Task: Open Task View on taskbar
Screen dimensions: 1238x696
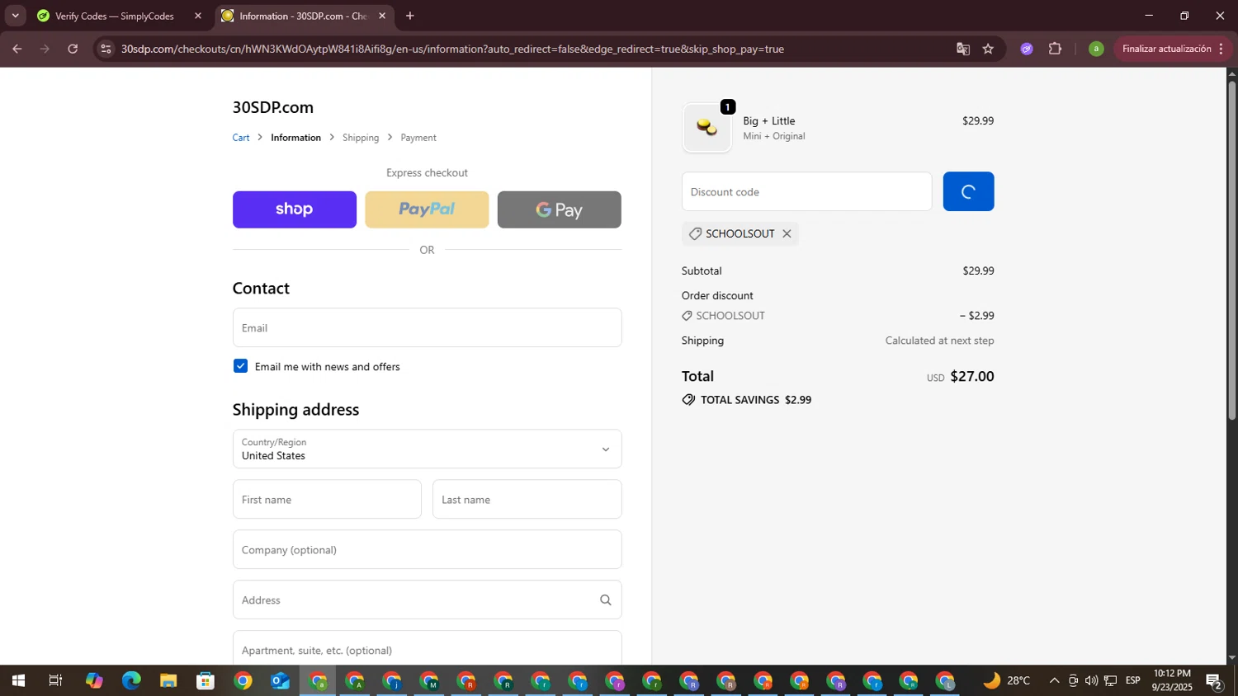Action: pos(55,681)
